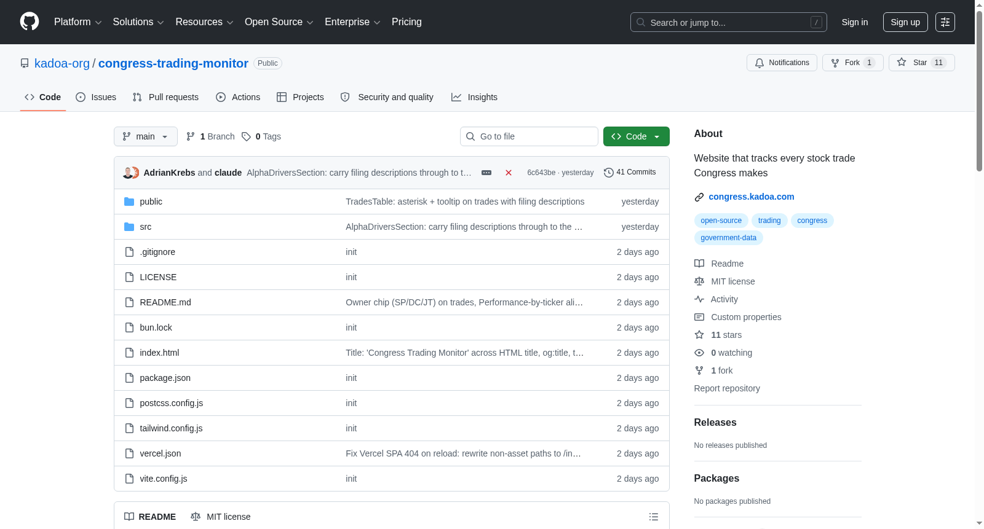
Task: Select the README tab in file viewer
Action: (150, 517)
